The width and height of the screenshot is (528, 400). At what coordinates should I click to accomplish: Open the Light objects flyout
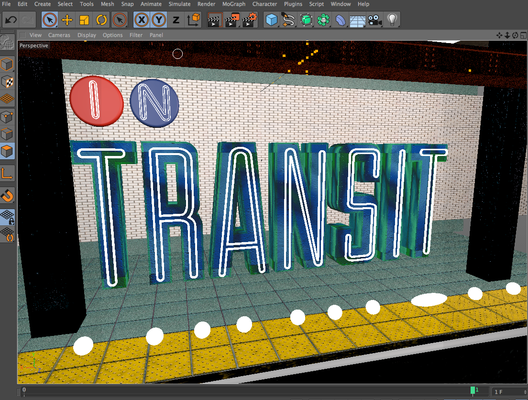tap(392, 20)
